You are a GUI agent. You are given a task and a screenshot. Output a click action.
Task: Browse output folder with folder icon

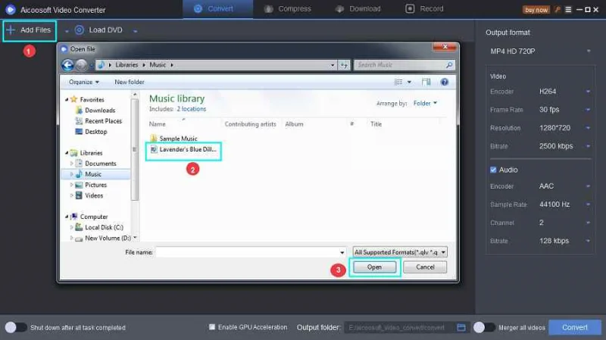point(461,327)
